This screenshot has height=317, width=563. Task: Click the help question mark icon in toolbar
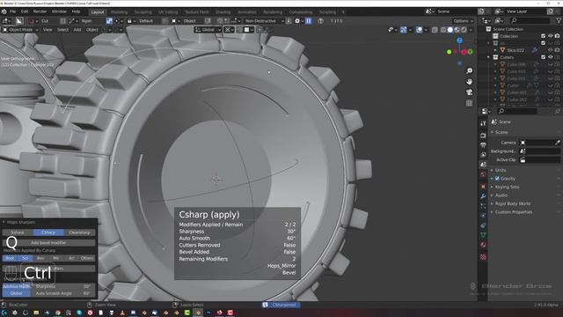pos(320,21)
